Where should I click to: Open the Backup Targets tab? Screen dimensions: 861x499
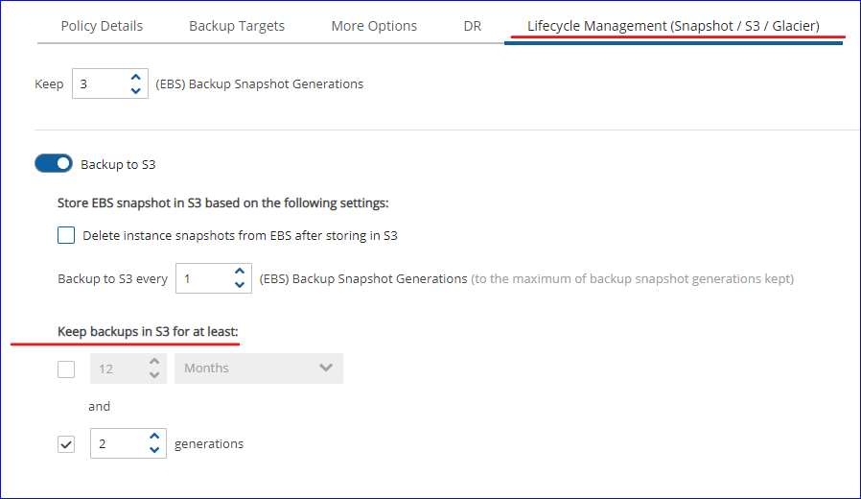pyautogui.click(x=237, y=26)
